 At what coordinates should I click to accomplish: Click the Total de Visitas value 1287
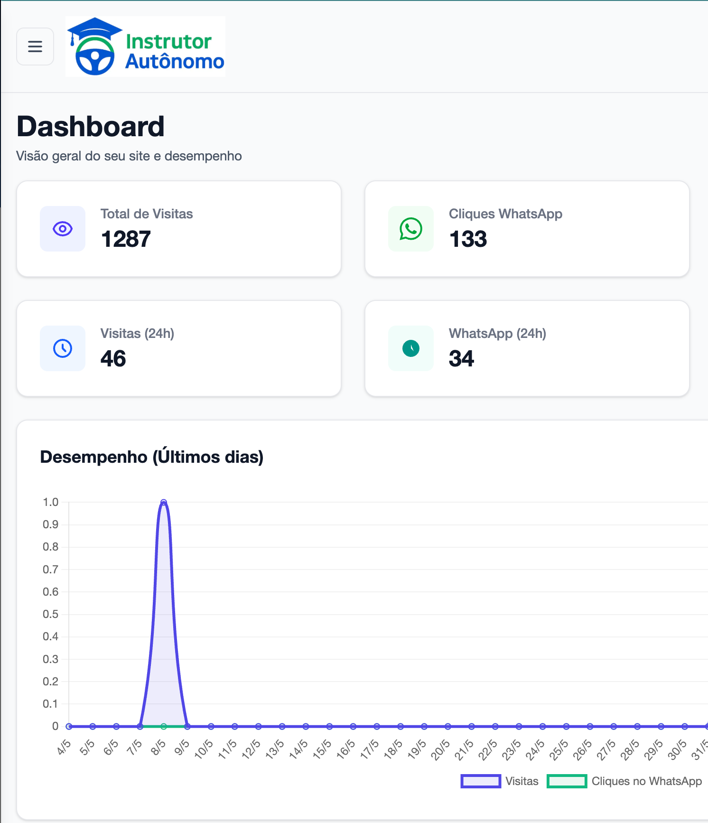click(126, 239)
